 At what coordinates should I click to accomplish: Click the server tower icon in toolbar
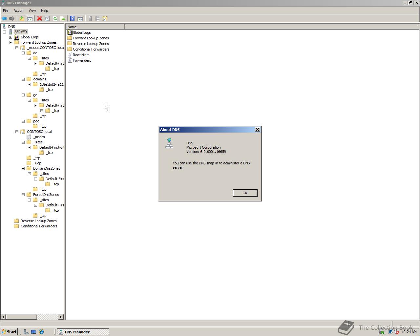[90, 19]
